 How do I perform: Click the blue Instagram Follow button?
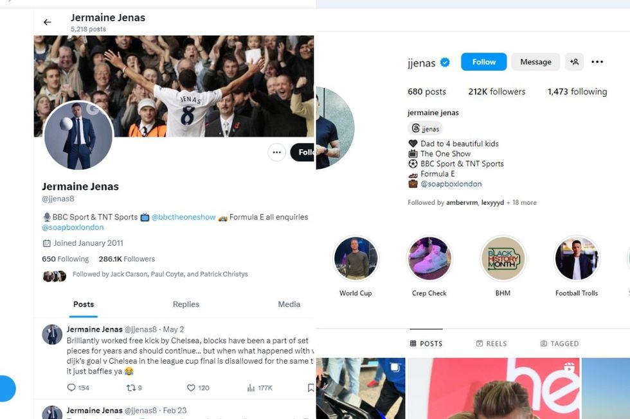pos(483,62)
